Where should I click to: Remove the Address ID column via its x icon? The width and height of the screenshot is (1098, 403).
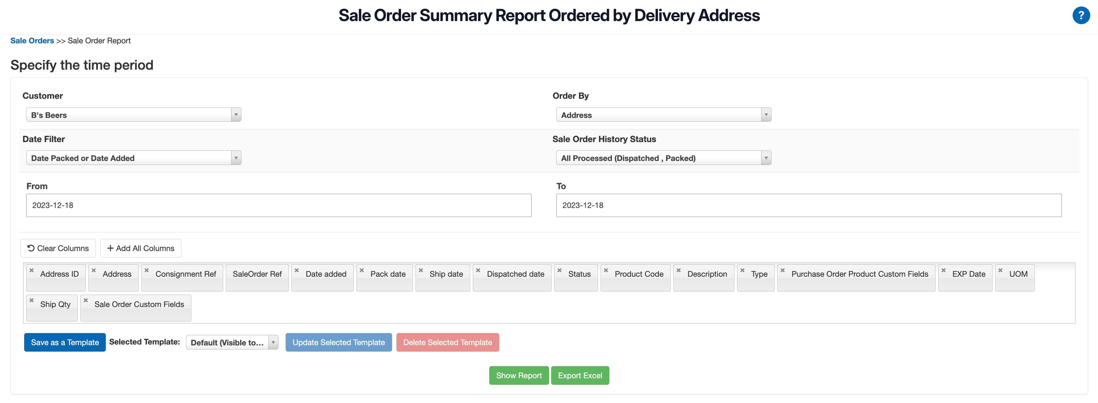(32, 270)
